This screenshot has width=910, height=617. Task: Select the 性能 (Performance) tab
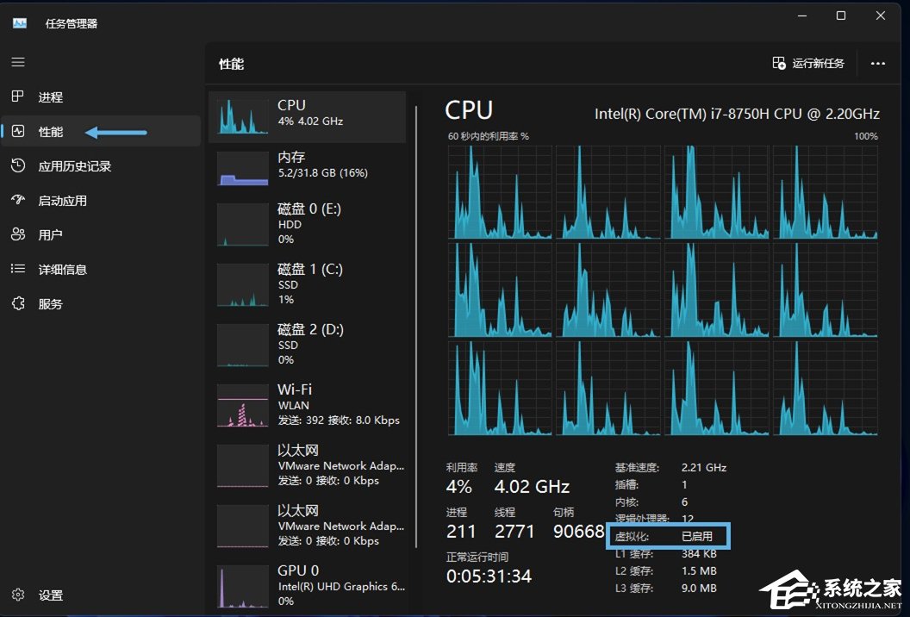[x=50, y=131]
